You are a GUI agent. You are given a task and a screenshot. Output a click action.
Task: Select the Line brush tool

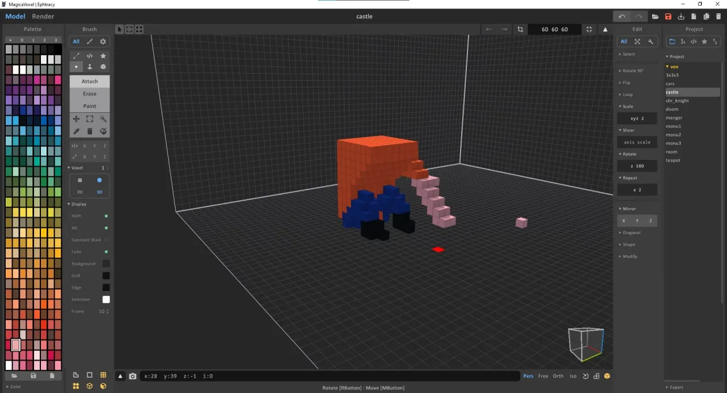(x=77, y=56)
